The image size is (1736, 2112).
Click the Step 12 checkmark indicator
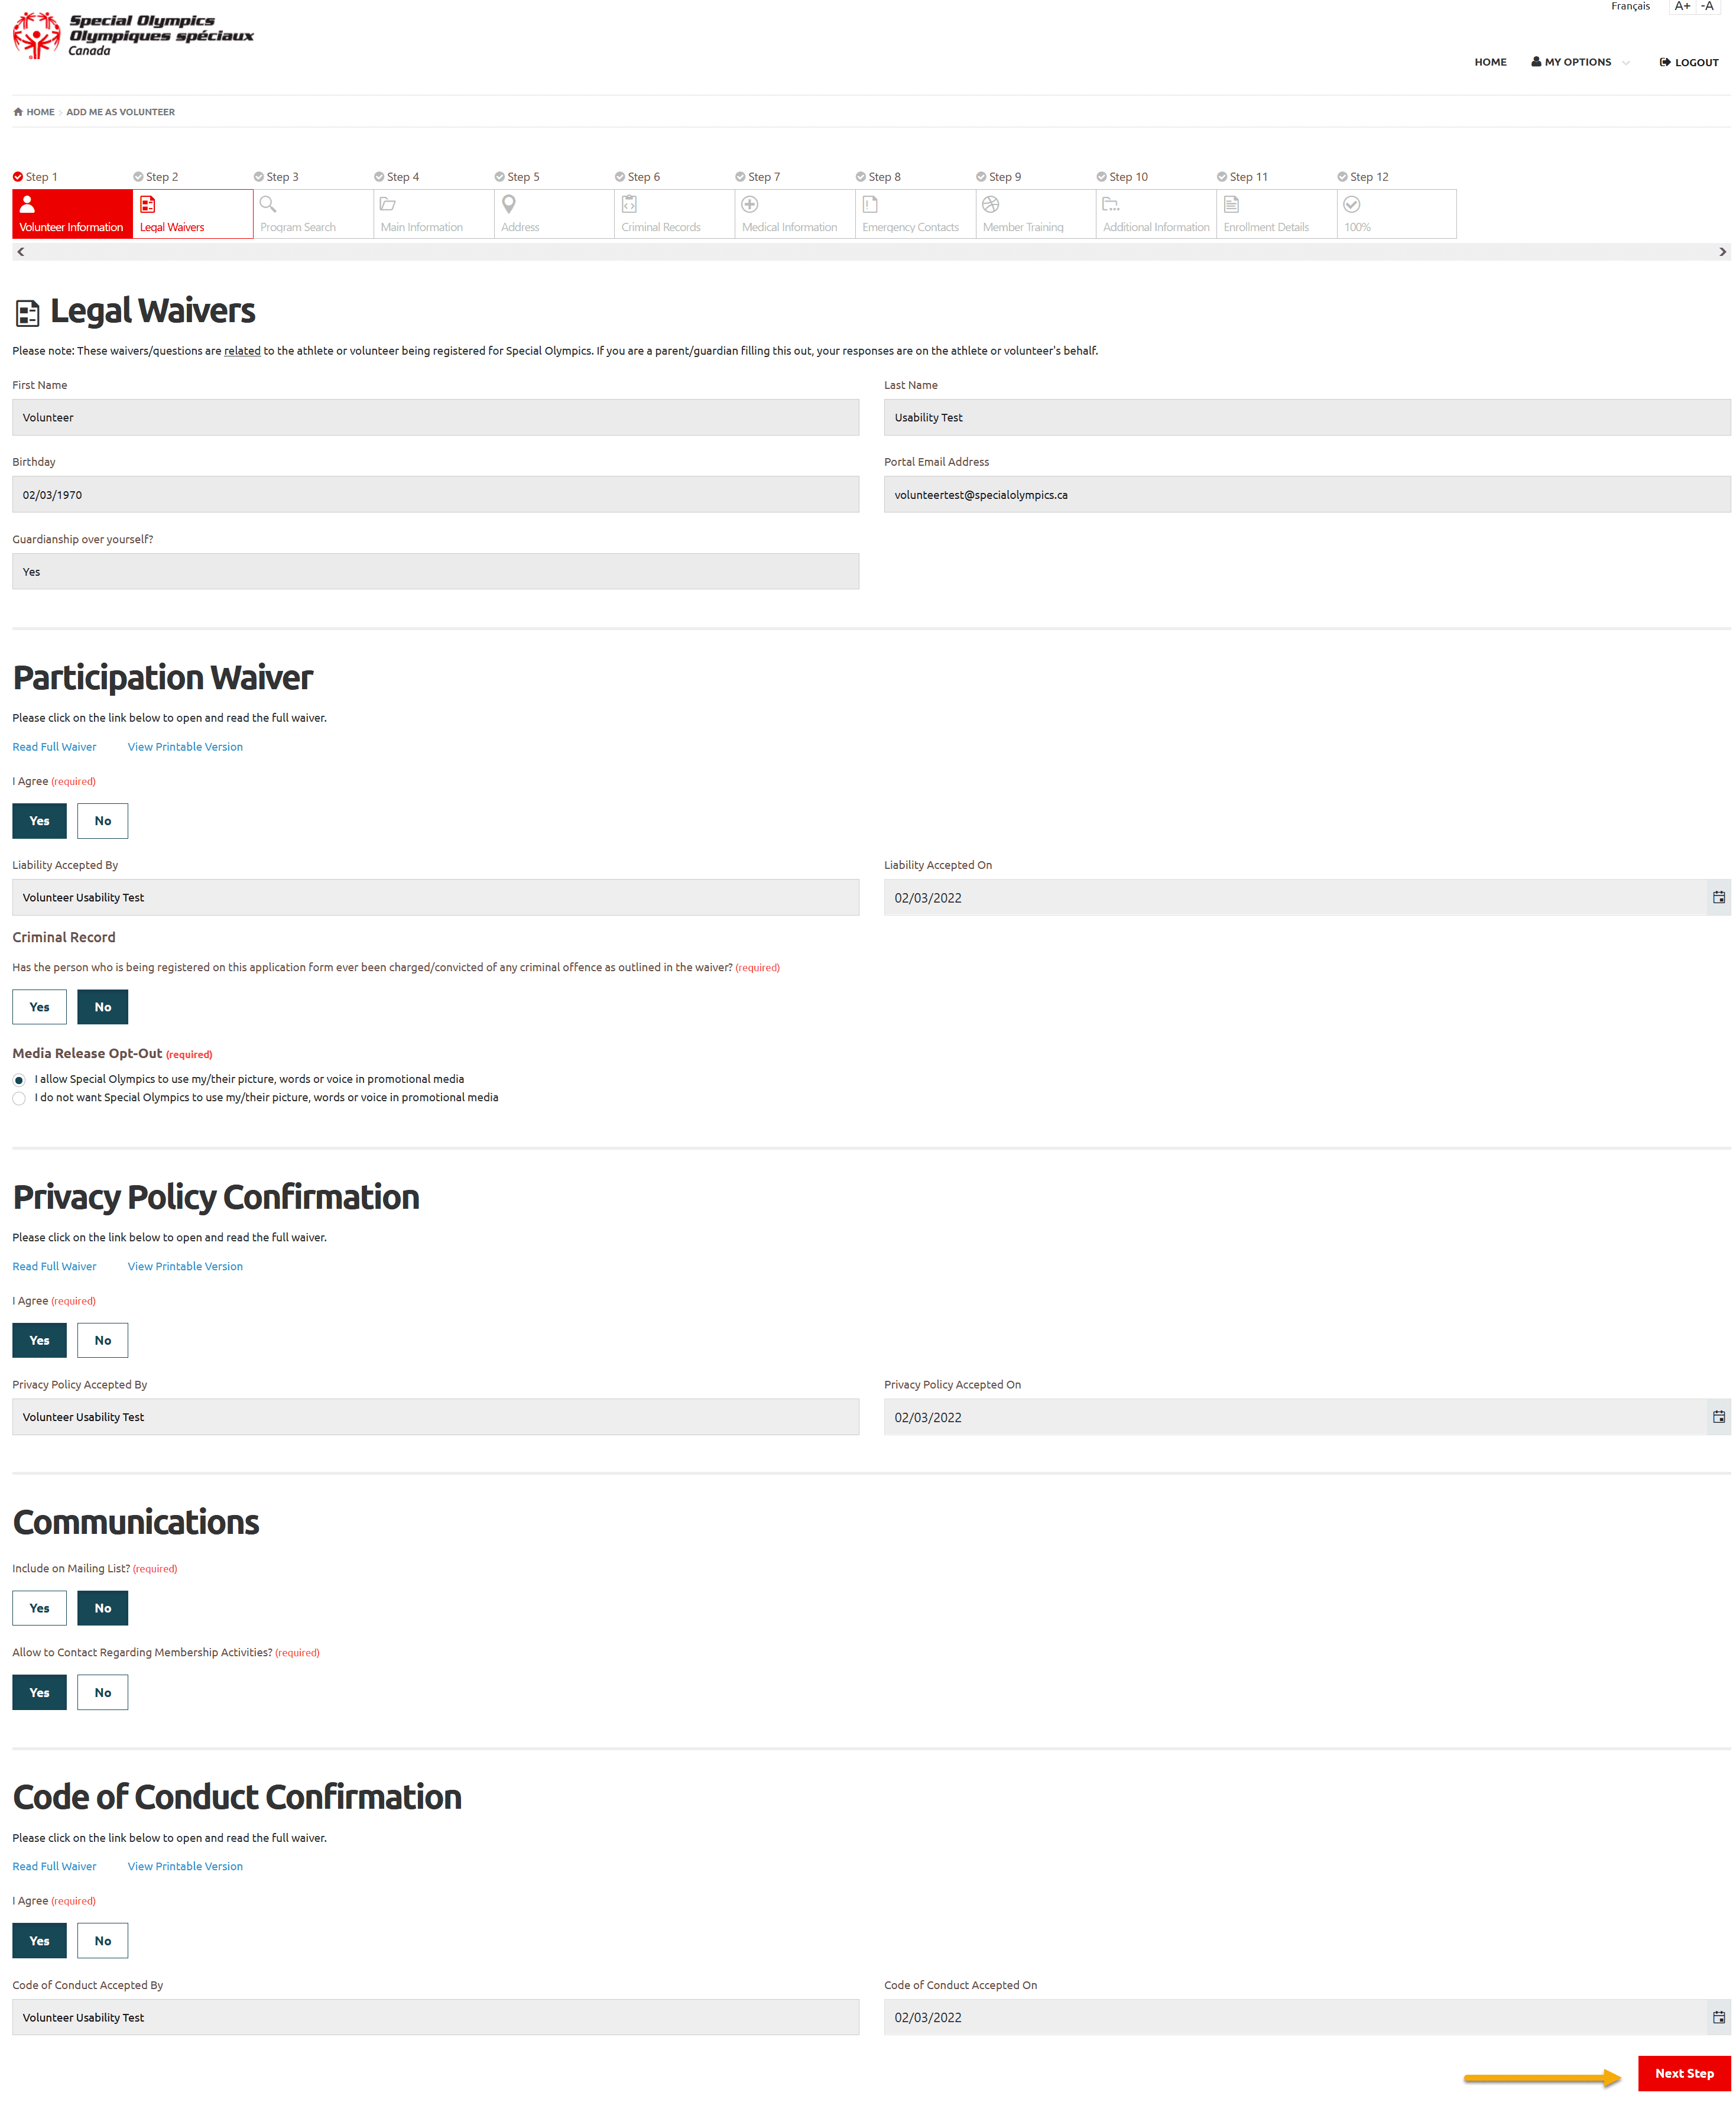point(1343,177)
